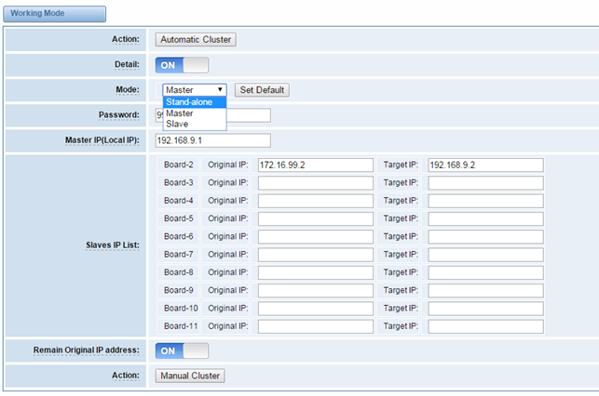Click the Board-2 row label

click(179, 165)
